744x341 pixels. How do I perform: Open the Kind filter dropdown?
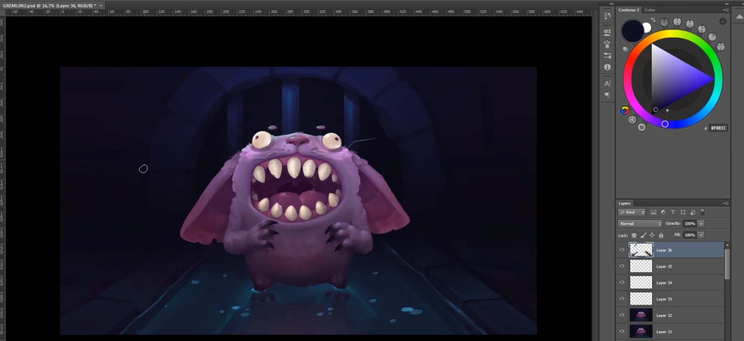632,212
